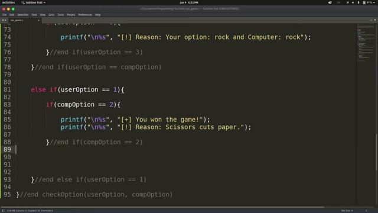Open the Selection menu
The image size is (378, 213).
pyautogui.click(x=23, y=15)
